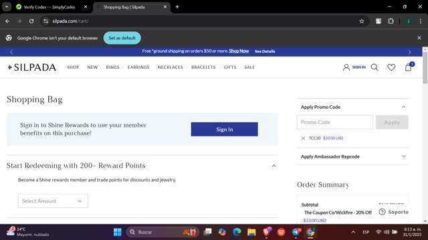Open Windows Start menu
Image resolution: width=428 pixels, height=240 pixels.
tap(118, 232)
